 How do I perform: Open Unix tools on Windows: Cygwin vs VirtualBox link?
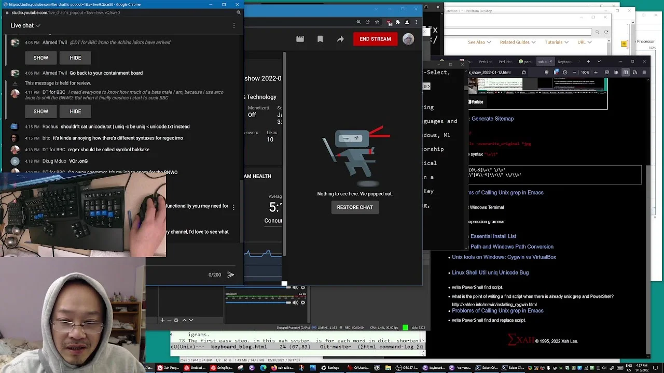pos(504,257)
